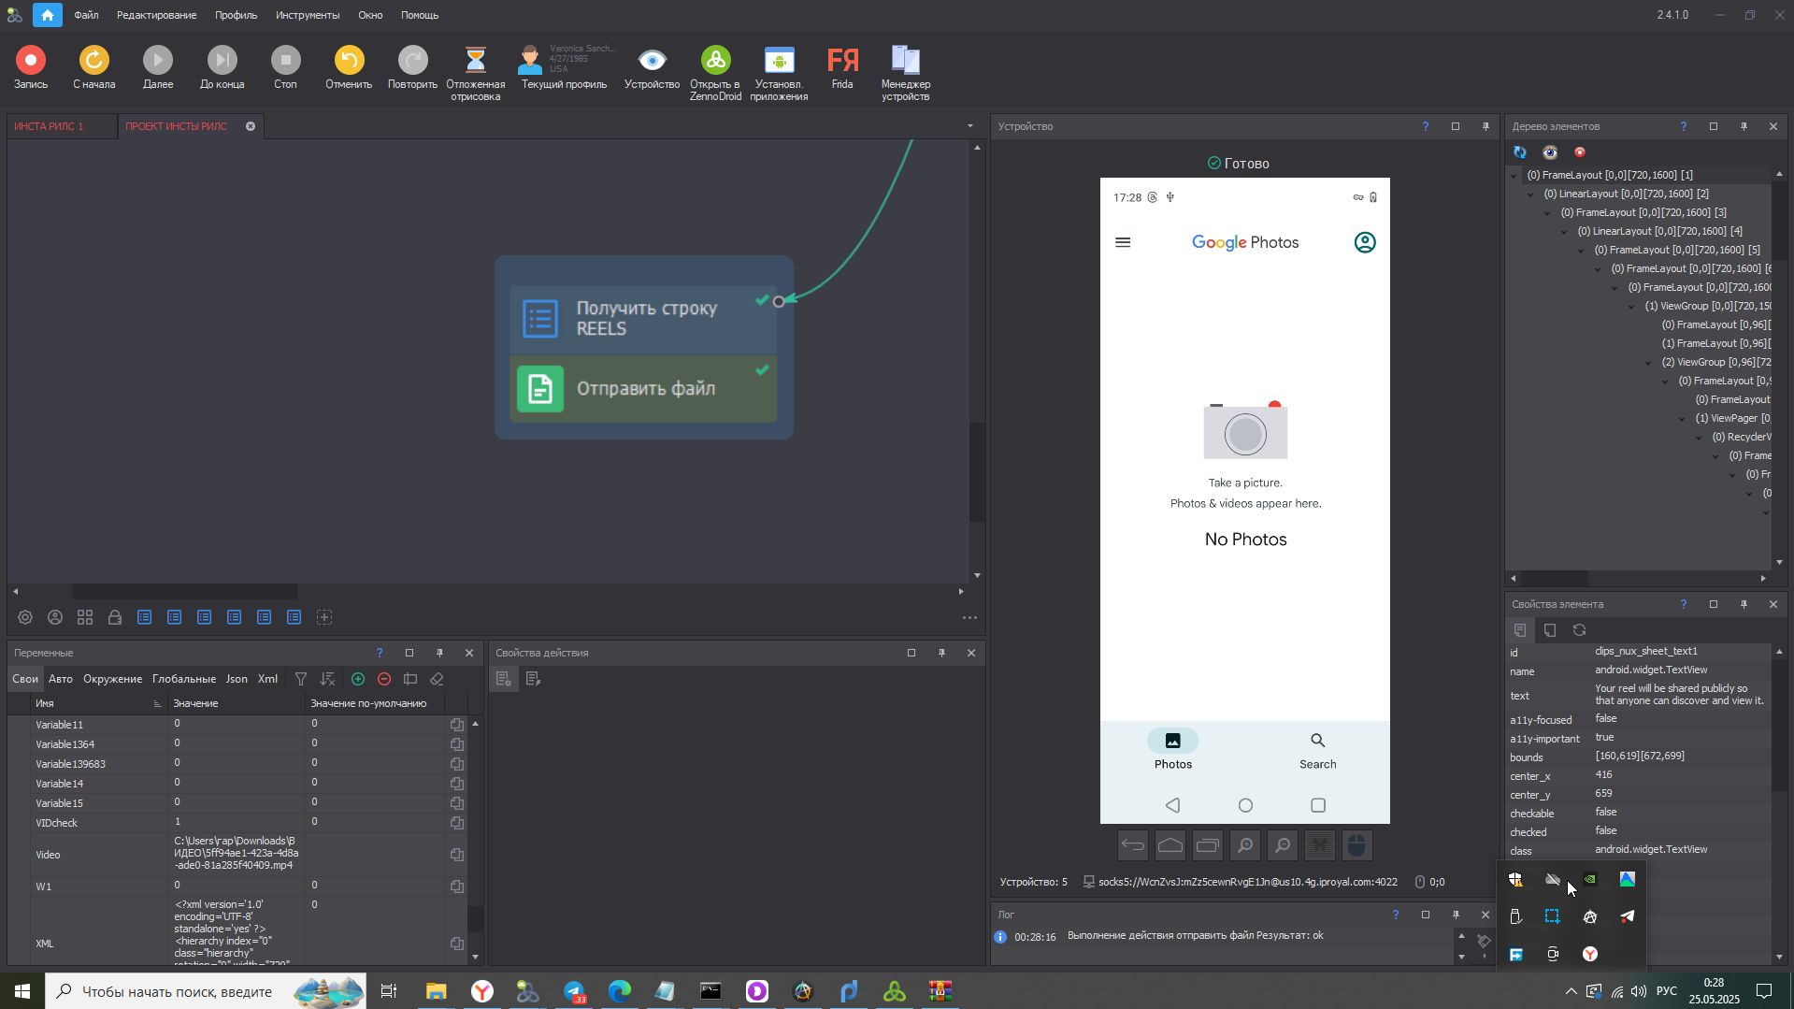Toggle the Устройство eye icon

tap(652, 61)
